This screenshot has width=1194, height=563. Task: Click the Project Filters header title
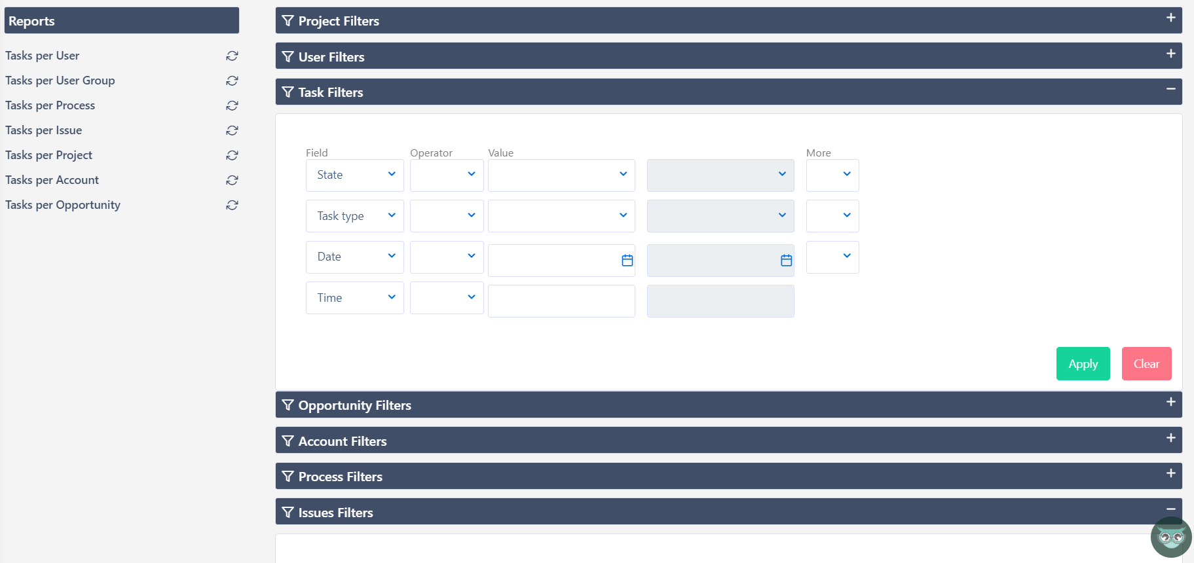click(x=339, y=21)
